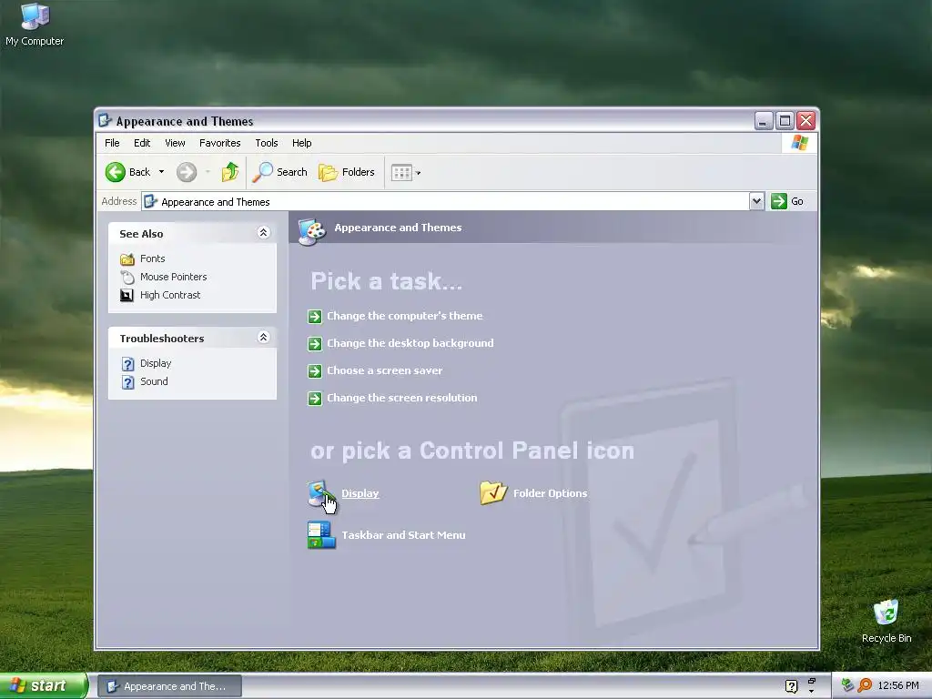Open the Folder Options icon
The width and height of the screenshot is (932, 699).
click(x=493, y=492)
